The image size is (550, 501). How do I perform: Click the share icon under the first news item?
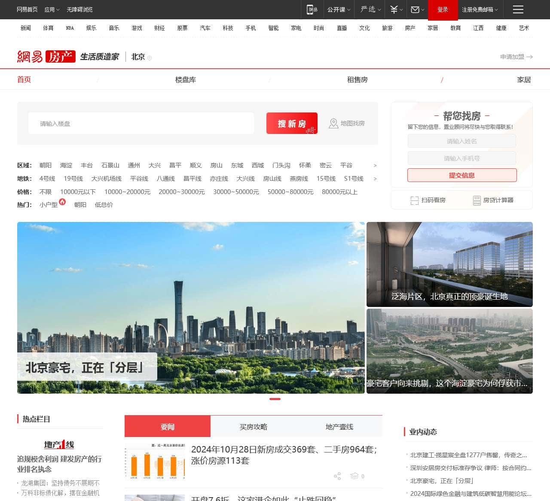click(x=337, y=476)
